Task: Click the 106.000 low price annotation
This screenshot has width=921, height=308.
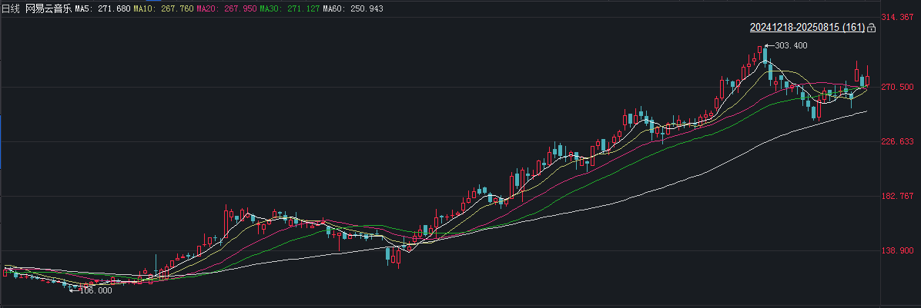Action: [95, 290]
